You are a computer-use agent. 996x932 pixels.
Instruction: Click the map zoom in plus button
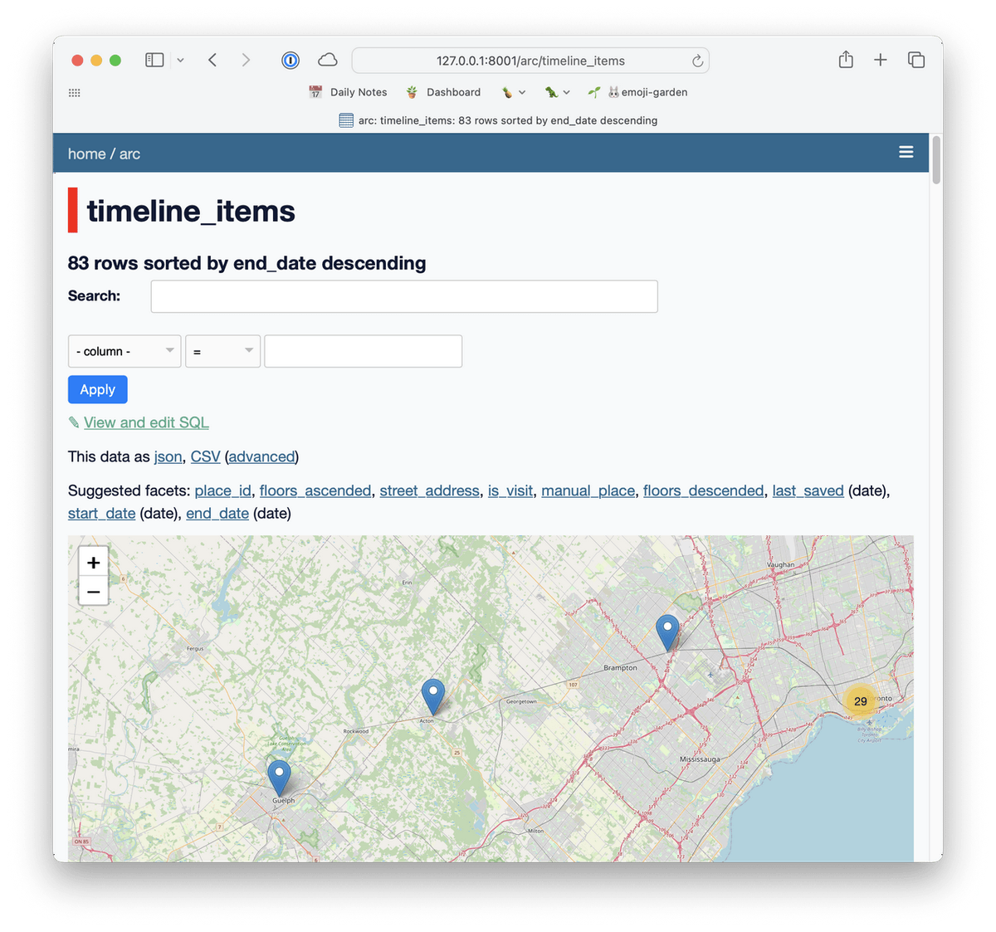(94, 563)
